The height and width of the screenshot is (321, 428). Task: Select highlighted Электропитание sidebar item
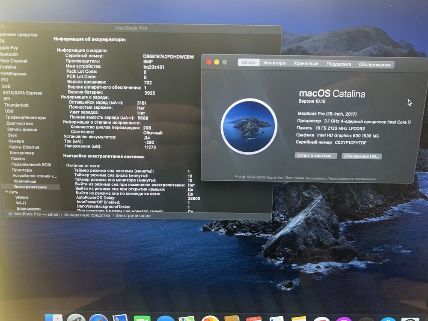coord(30,187)
